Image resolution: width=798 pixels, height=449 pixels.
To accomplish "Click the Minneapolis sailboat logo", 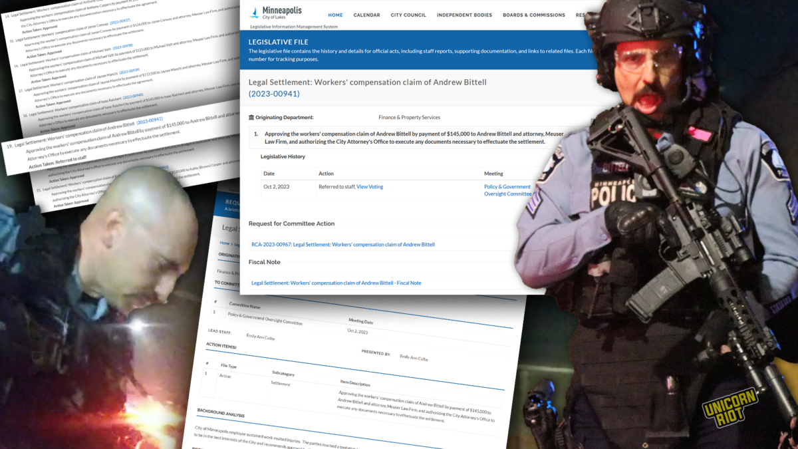I will [254, 13].
